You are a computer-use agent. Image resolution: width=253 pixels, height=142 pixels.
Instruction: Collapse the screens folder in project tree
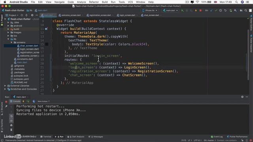pyautogui.click(x=11, y=43)
